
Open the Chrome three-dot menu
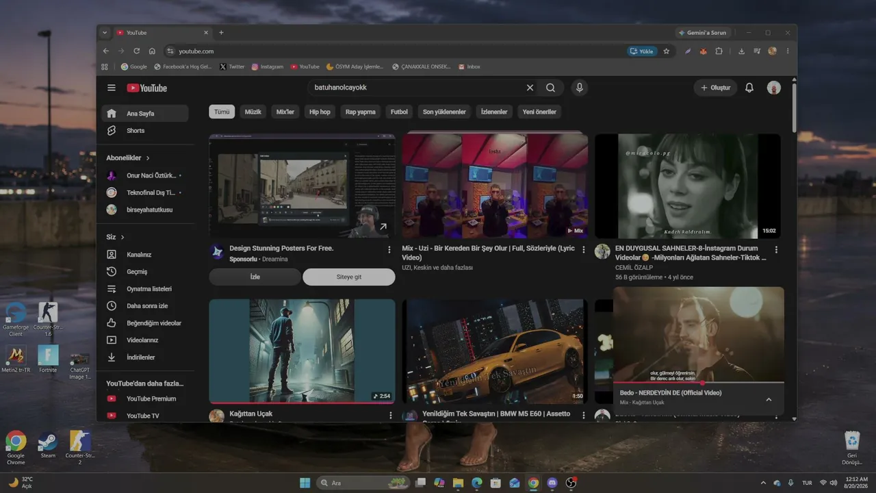[x=788, y=51]
